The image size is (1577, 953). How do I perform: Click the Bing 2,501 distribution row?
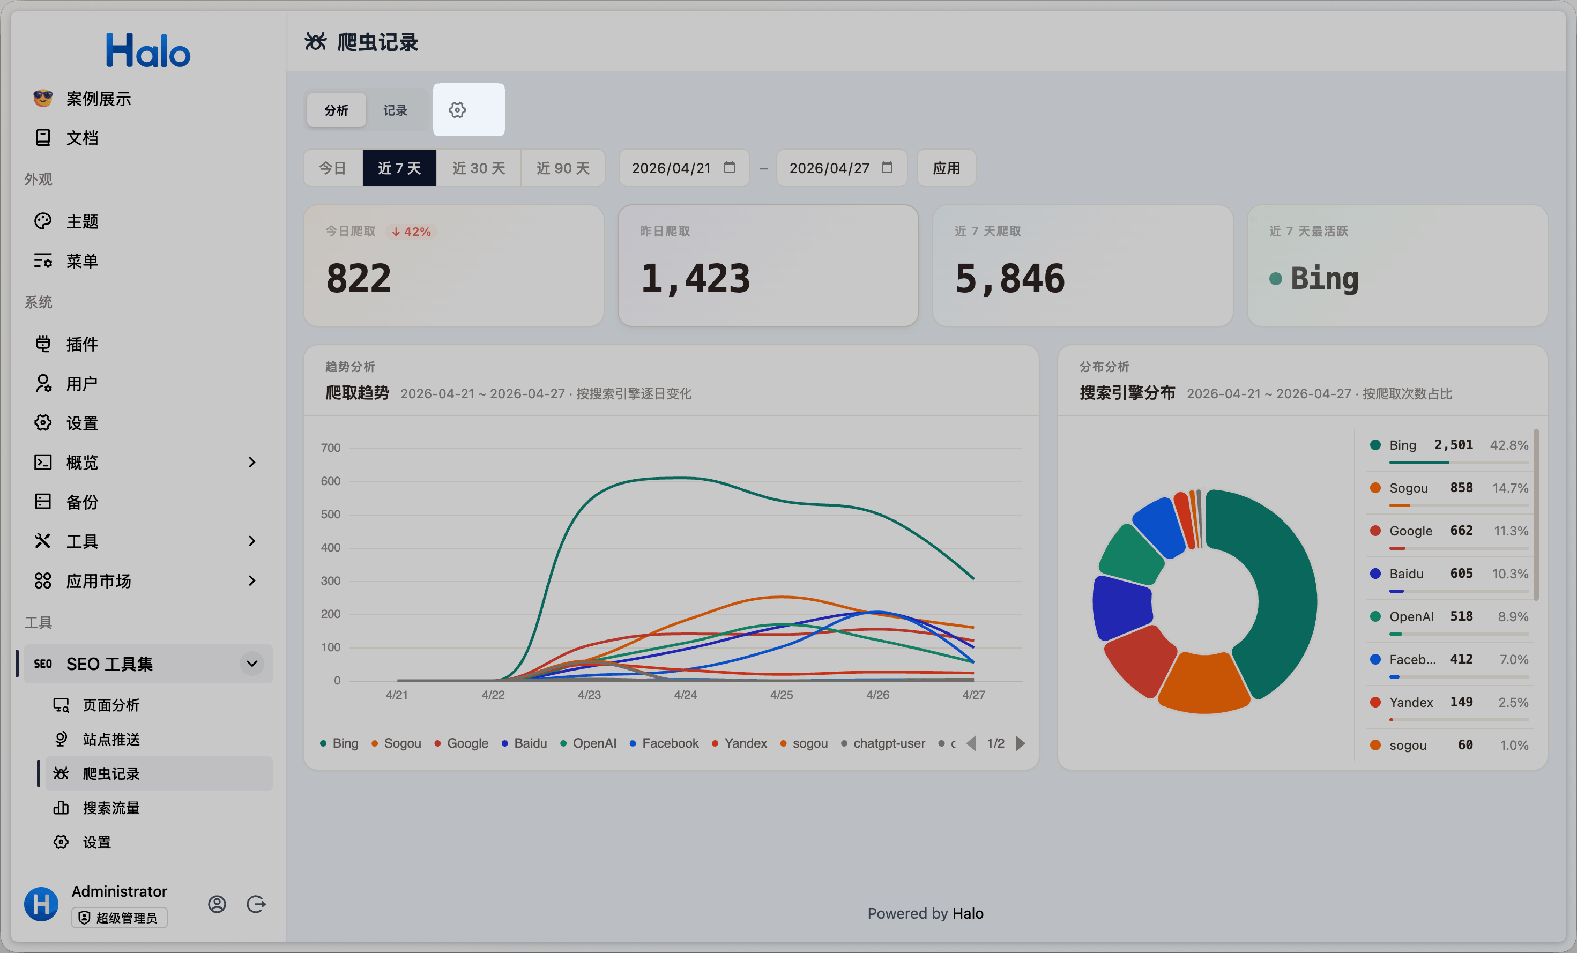[x=1448, y=451]
